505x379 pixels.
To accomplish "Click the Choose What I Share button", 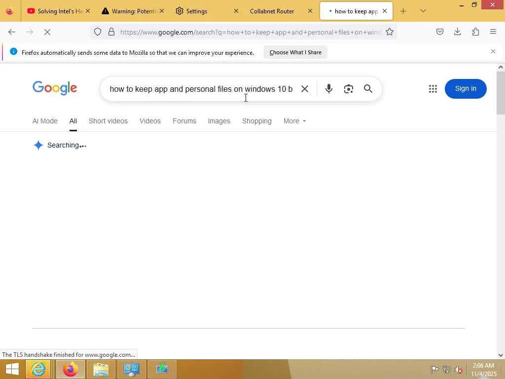I will tap(295, 52).
